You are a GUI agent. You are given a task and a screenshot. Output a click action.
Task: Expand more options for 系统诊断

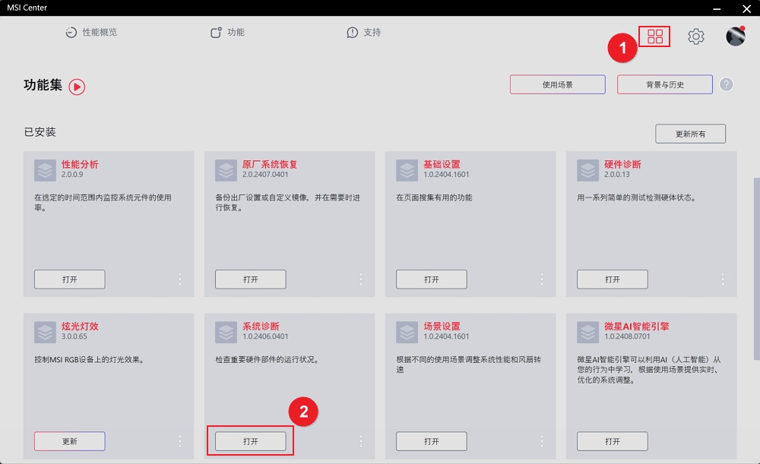pyautogui.click(x=361, y=441)
